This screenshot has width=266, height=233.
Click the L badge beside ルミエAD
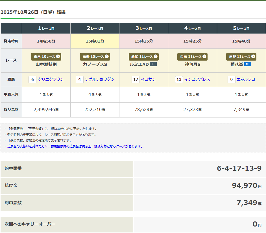(x=153, y=64)
